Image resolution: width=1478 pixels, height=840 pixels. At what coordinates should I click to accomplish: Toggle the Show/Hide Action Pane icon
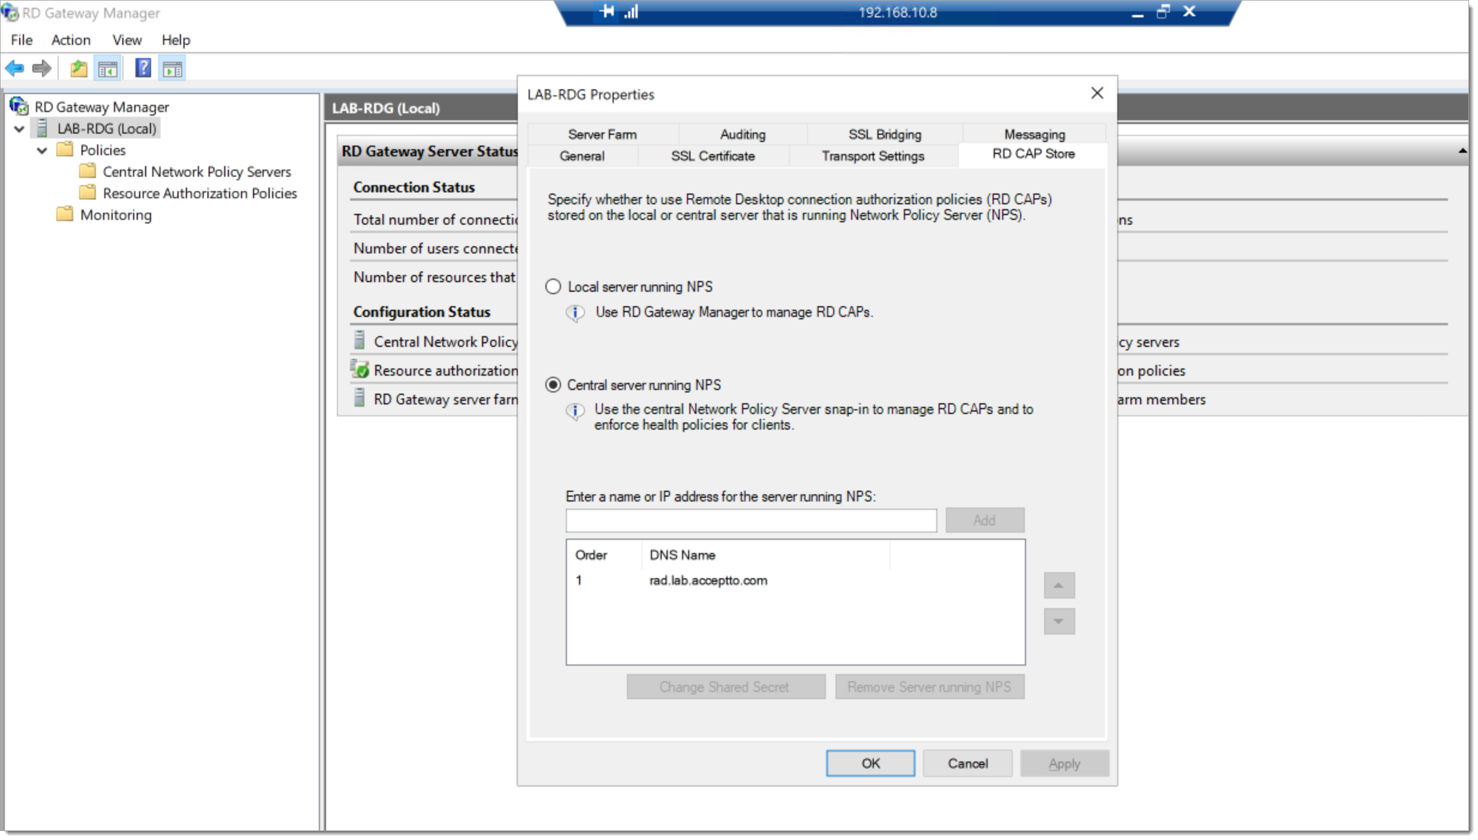[173, 69]
